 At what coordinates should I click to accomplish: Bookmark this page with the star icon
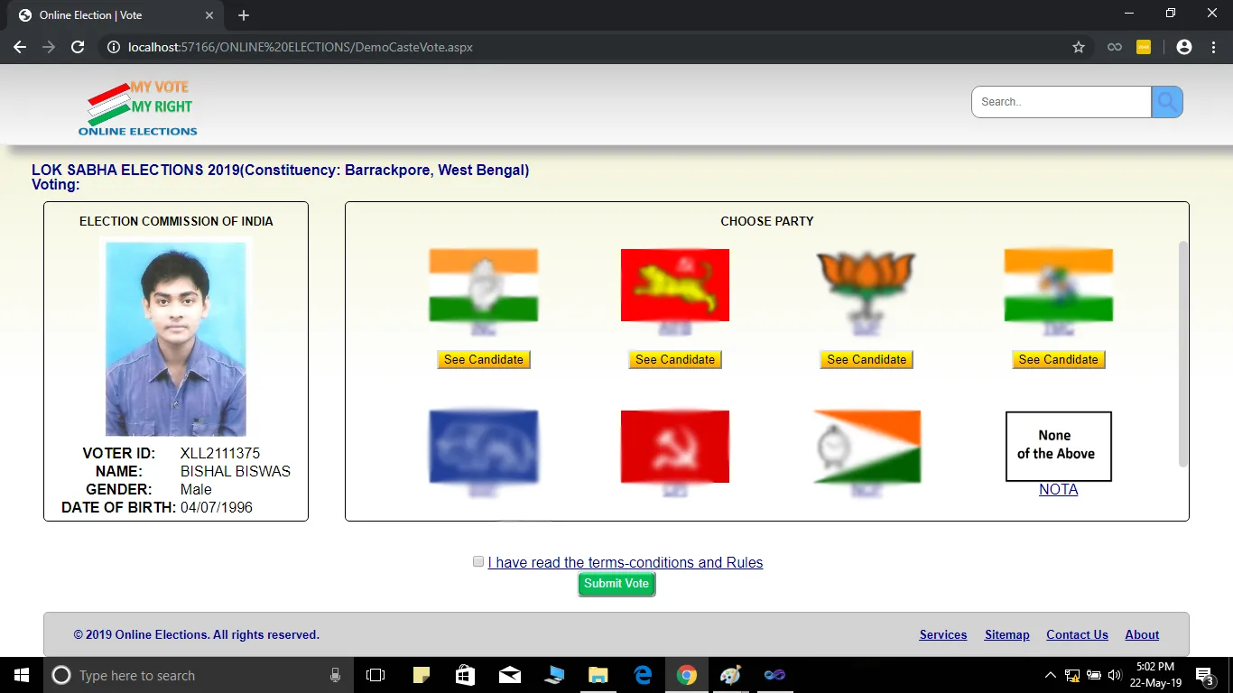coord(1079,47)
